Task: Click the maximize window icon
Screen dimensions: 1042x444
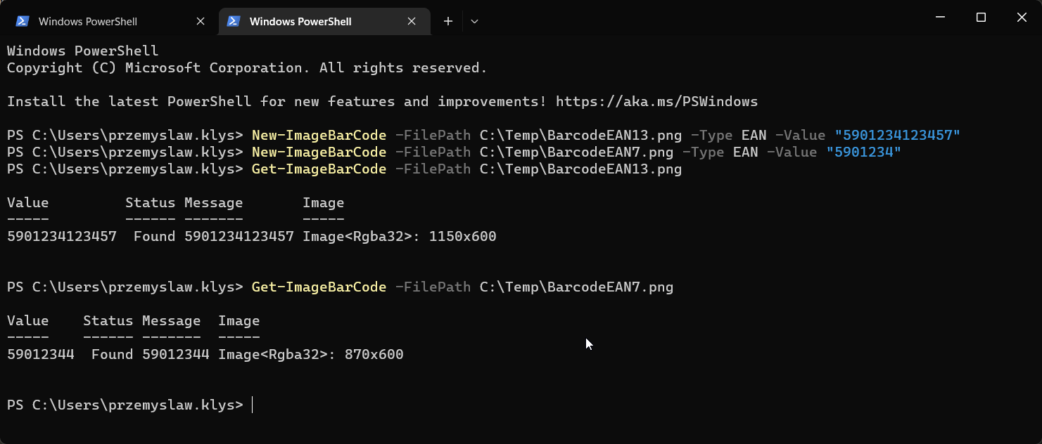Action: (x=981, y=17)
